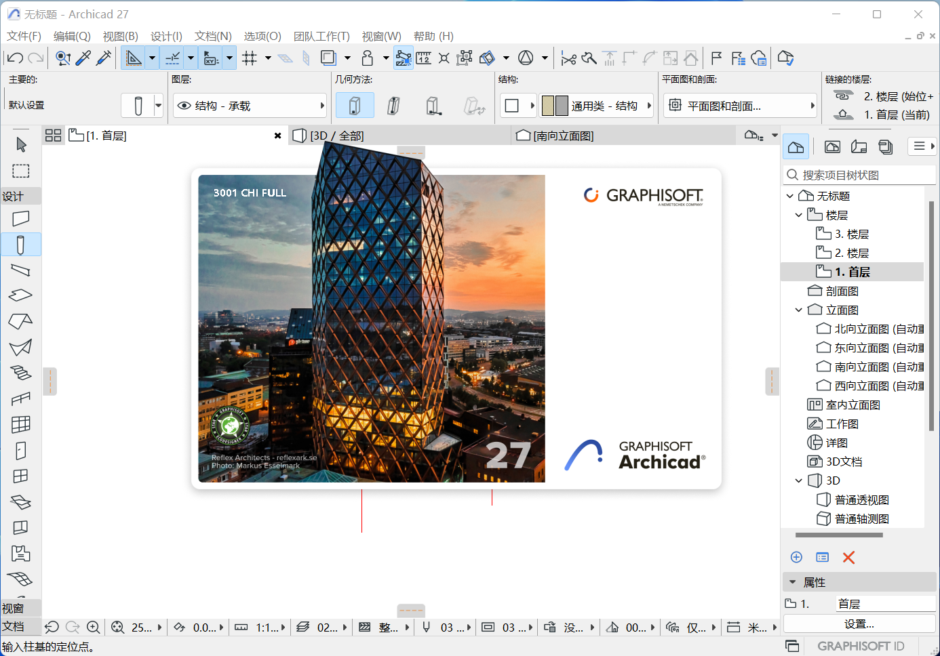Click the red delete X button
940x656 pixels.
point(848,557)
